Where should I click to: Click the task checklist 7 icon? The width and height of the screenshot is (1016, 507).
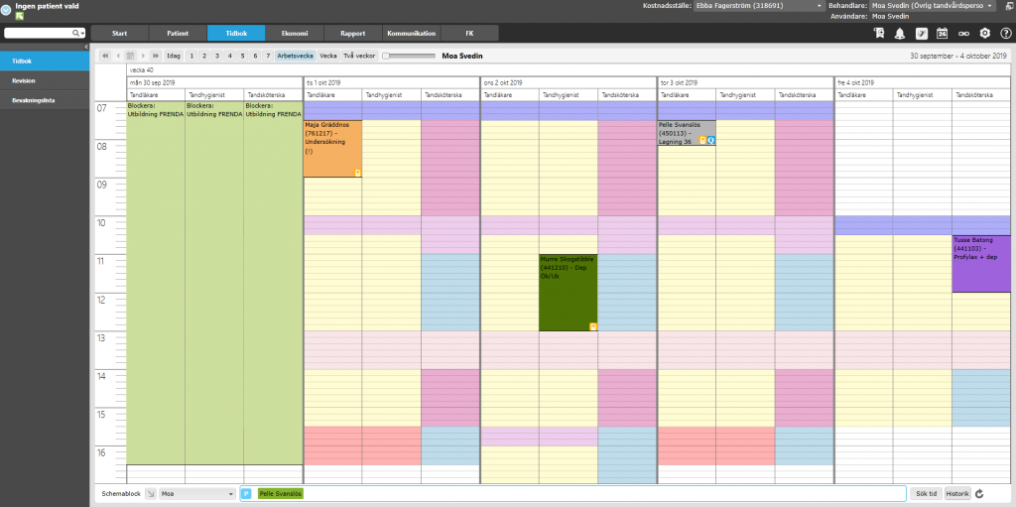[x=921, y=33]
